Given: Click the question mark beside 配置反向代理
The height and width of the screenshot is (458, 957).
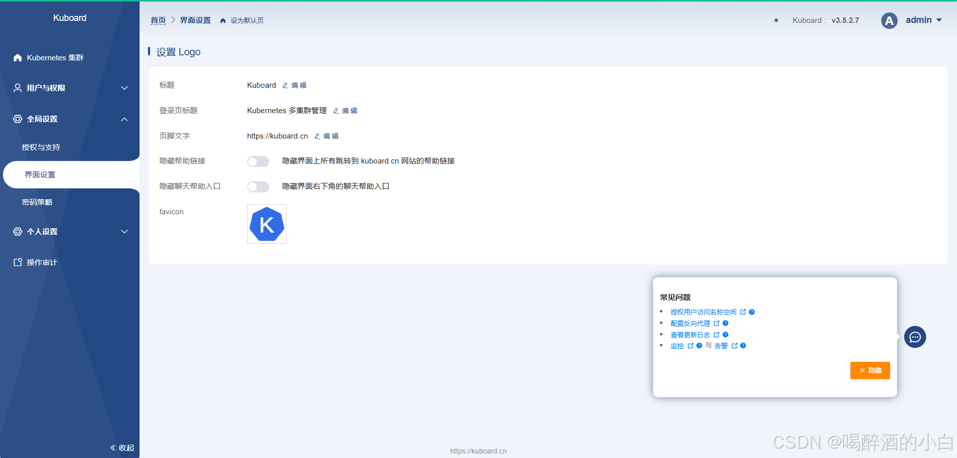Looking at the screenshot, I should pos(726,323).
